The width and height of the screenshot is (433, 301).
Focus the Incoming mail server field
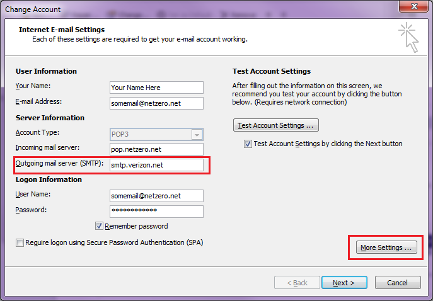pyautogui.click(x=156, y=150)
